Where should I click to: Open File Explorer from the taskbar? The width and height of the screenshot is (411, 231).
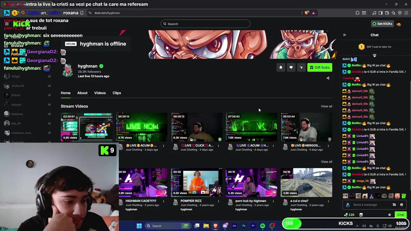[x=206, y=226]
